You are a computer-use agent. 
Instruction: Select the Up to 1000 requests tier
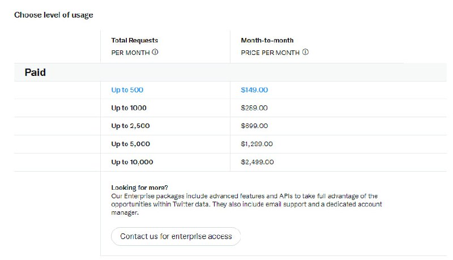tap(125, 108)
